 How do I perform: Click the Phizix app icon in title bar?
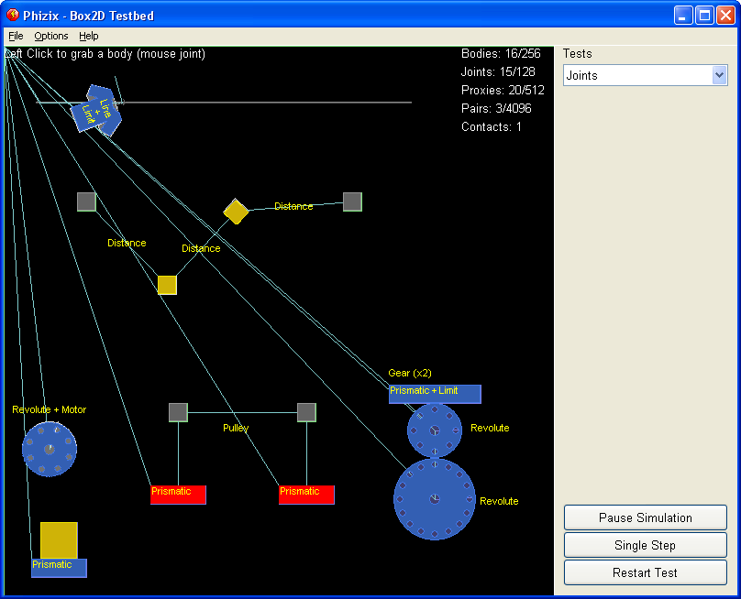[x=13, y=15]
